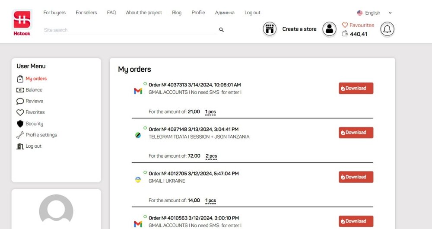Open the For buyers menu

tap(54, 13)
